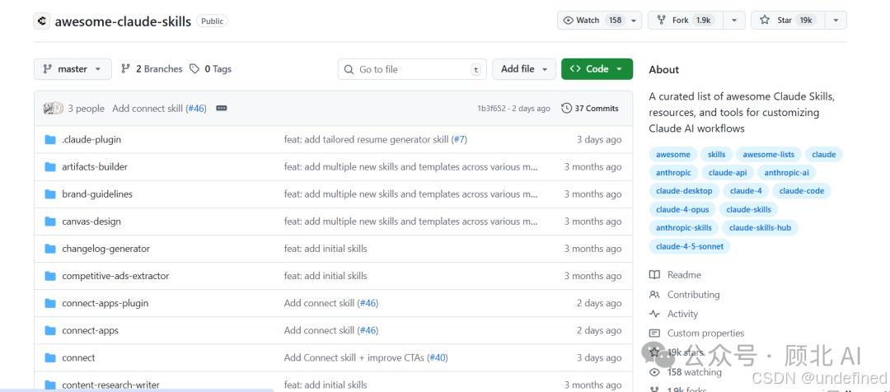Click the connect-apps-plugin folder icon

click(x=50, y=303)
